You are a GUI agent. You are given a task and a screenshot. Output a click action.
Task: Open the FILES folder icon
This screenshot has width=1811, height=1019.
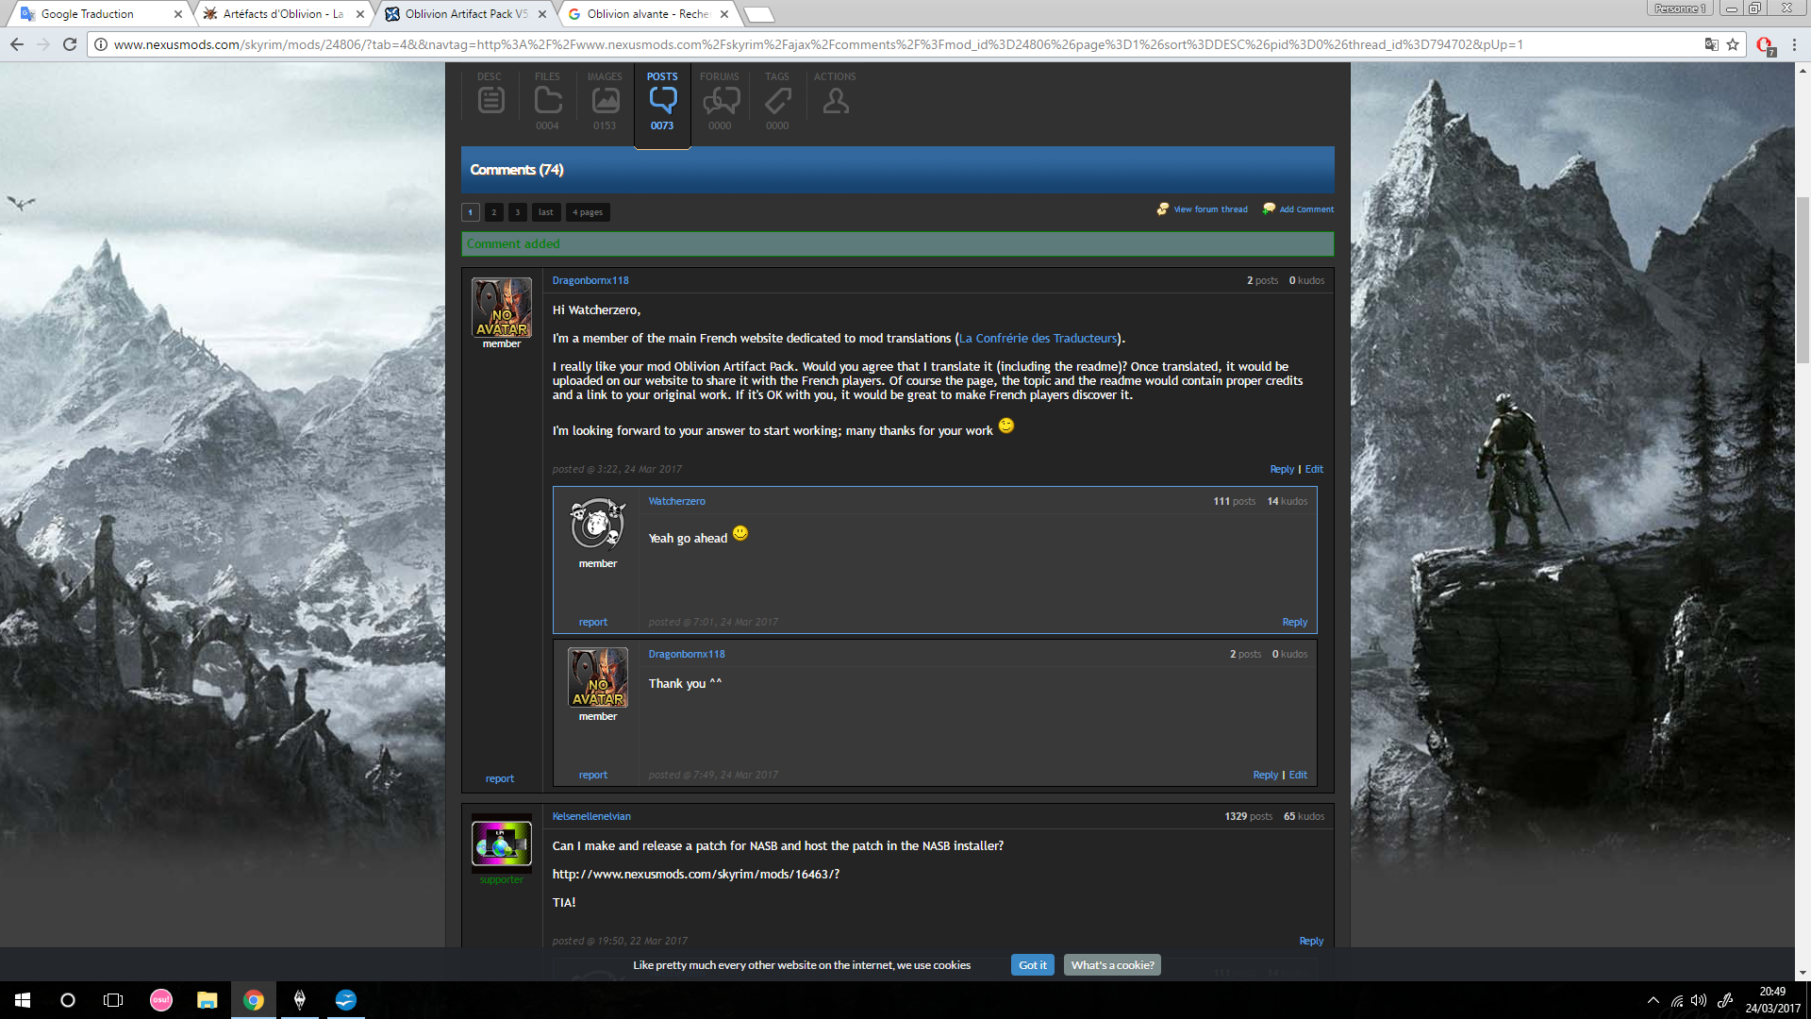pyautogui.click(x=547, y=100)
